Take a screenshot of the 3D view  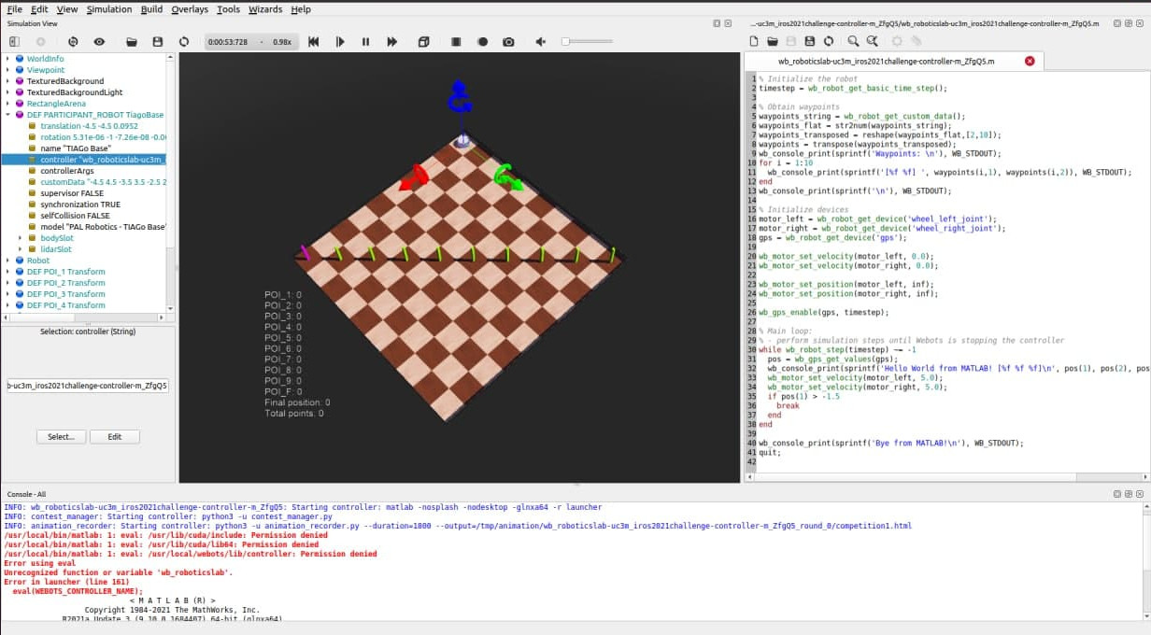click(509, 41)
